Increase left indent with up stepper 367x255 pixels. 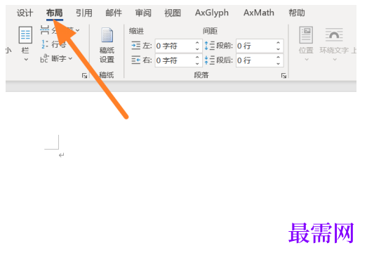(x=197, y=43)
